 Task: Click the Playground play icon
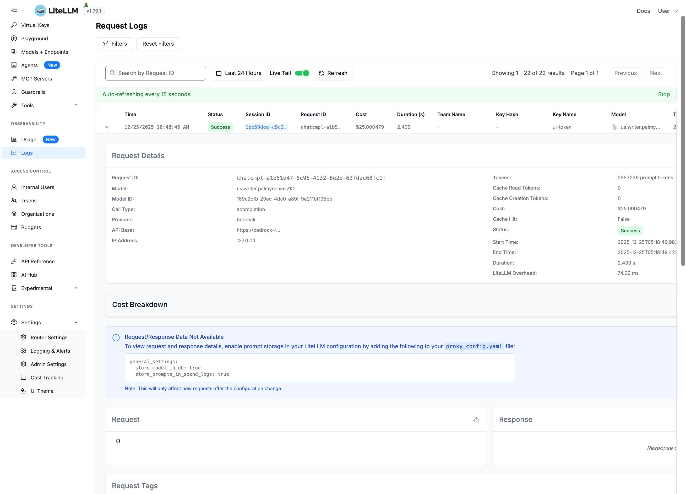coord(14,39)
